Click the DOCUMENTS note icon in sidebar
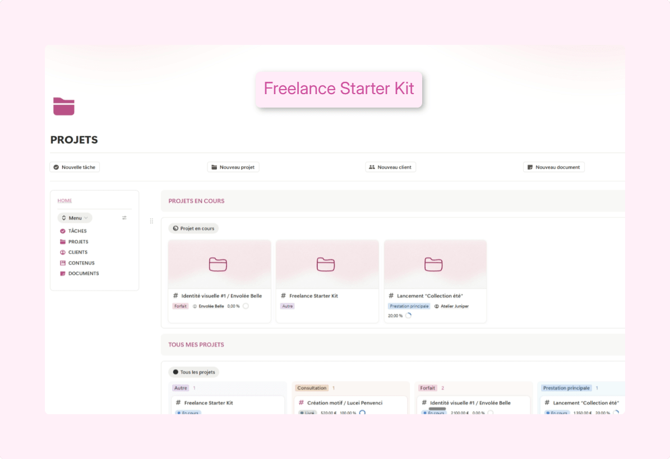The height and width of the screenshot is (459, 670). [x=63, y=273]
